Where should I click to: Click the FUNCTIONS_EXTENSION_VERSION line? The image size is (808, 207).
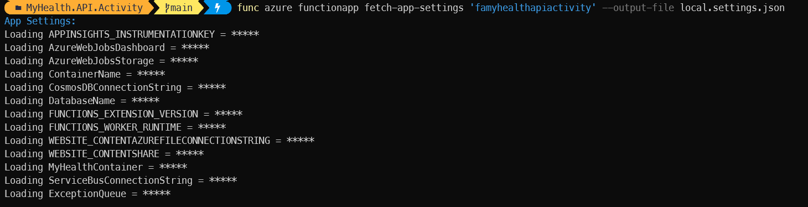pyautogui.click(x=123, y=114)
